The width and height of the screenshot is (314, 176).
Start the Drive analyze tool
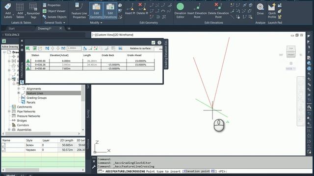click(x=260, y=9)
